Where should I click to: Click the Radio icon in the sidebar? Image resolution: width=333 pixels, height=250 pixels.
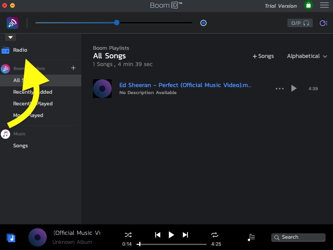(5, 50)
